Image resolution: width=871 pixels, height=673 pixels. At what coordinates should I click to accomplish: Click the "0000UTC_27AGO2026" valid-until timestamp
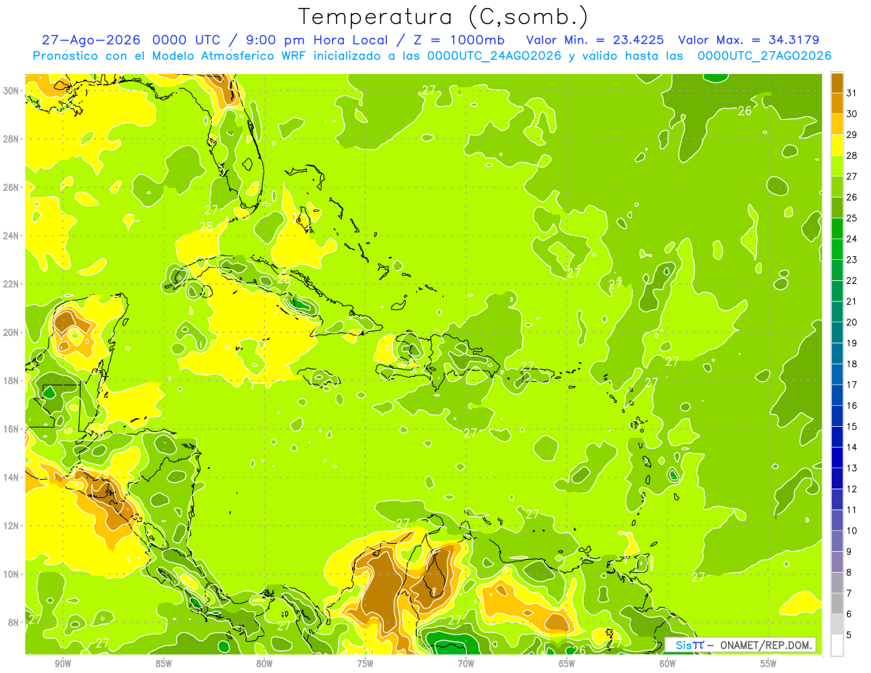point(764,56)
